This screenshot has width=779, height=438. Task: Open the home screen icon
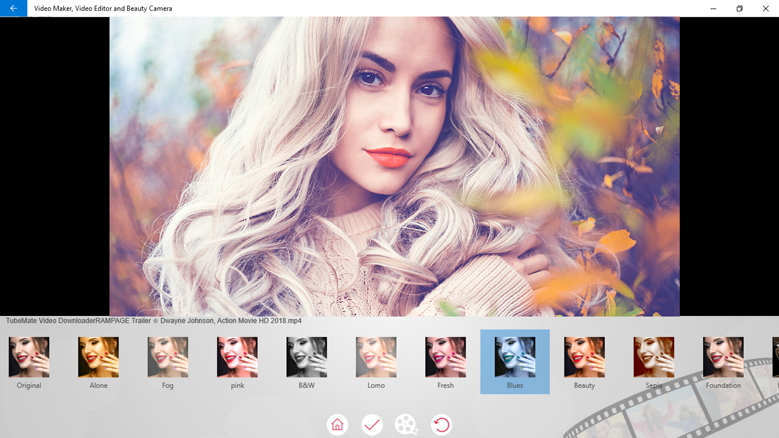[x=337, y=424]
